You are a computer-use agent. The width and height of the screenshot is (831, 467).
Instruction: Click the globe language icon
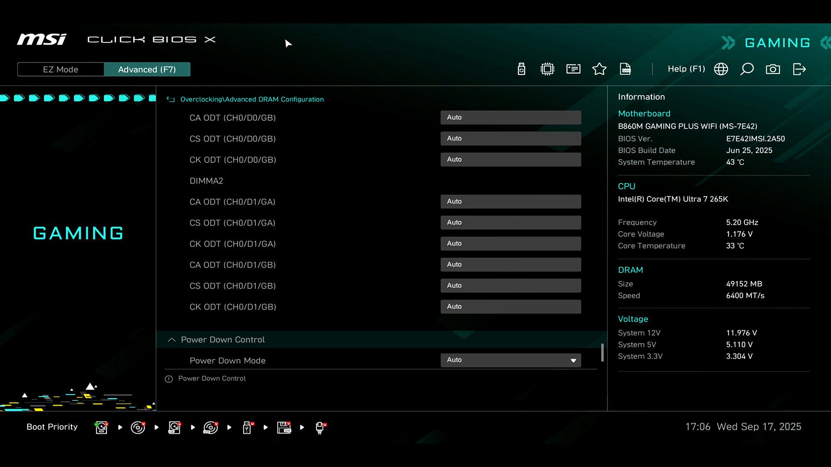point(721,69)
